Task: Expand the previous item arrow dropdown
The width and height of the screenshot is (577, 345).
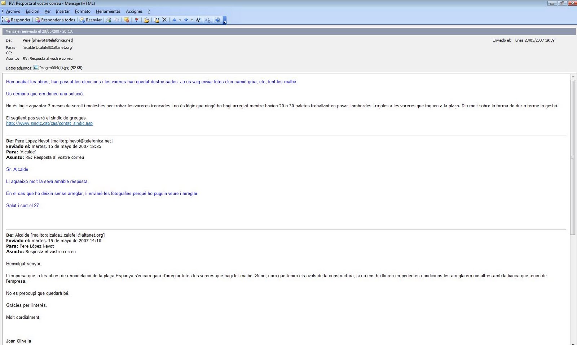Action: click(x=180, y=20)
